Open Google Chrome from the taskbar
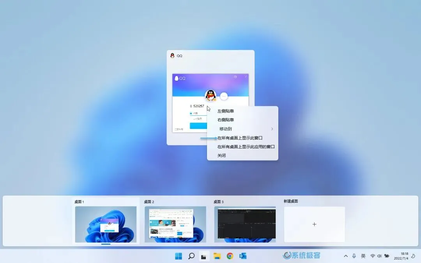 pos(230,256)
